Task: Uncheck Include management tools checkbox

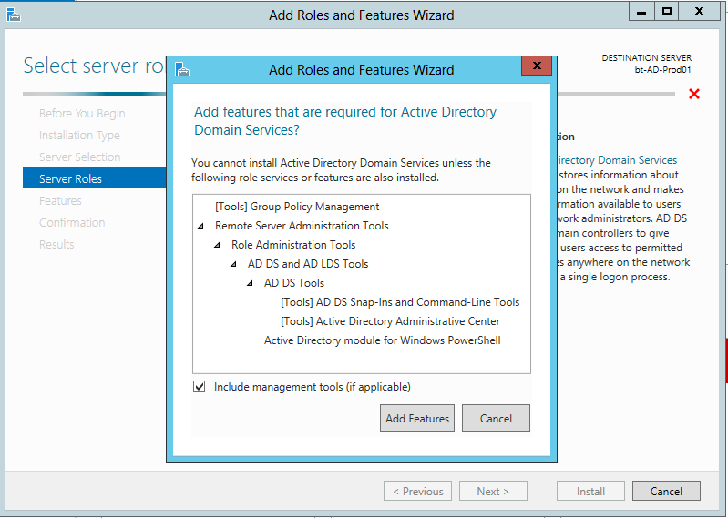Action: click(x=200, y=386)
